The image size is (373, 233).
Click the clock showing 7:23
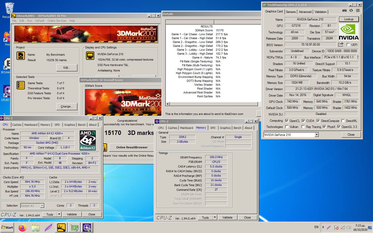[x=360, y=228]
